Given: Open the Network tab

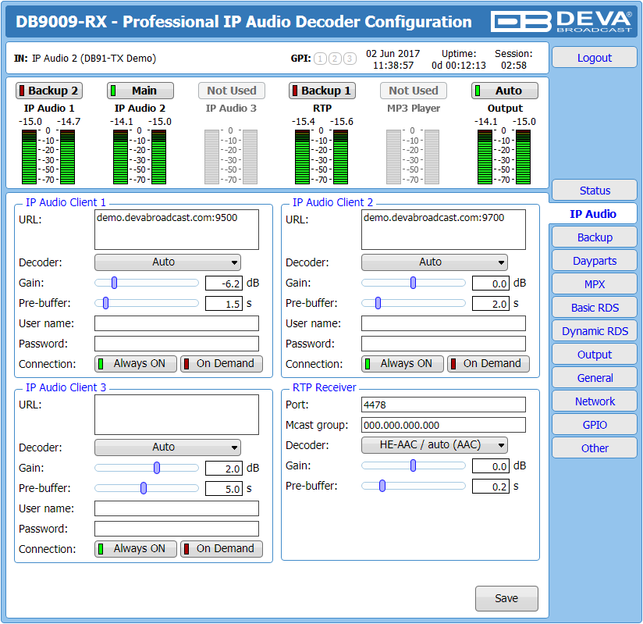Looking at the screenshot, I should (x=595, y=401).
